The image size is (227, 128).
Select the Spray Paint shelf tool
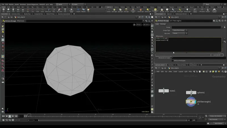click(x=59, y=10)
